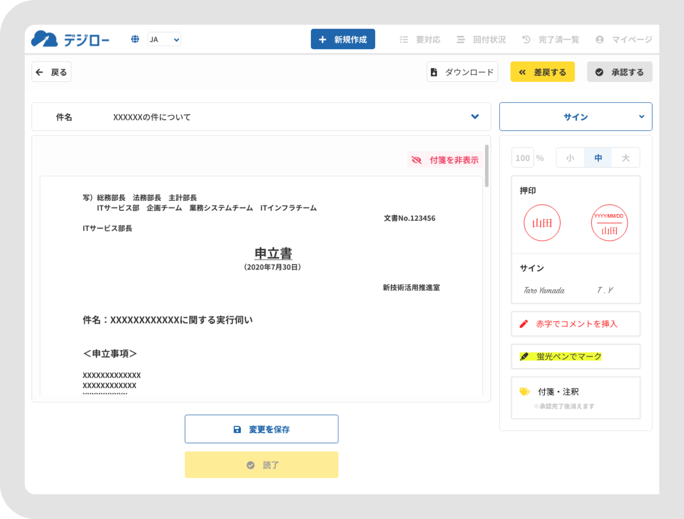
Task: Go back with the 戻る button
Action: pyautogui.click(x=52, y=72)
